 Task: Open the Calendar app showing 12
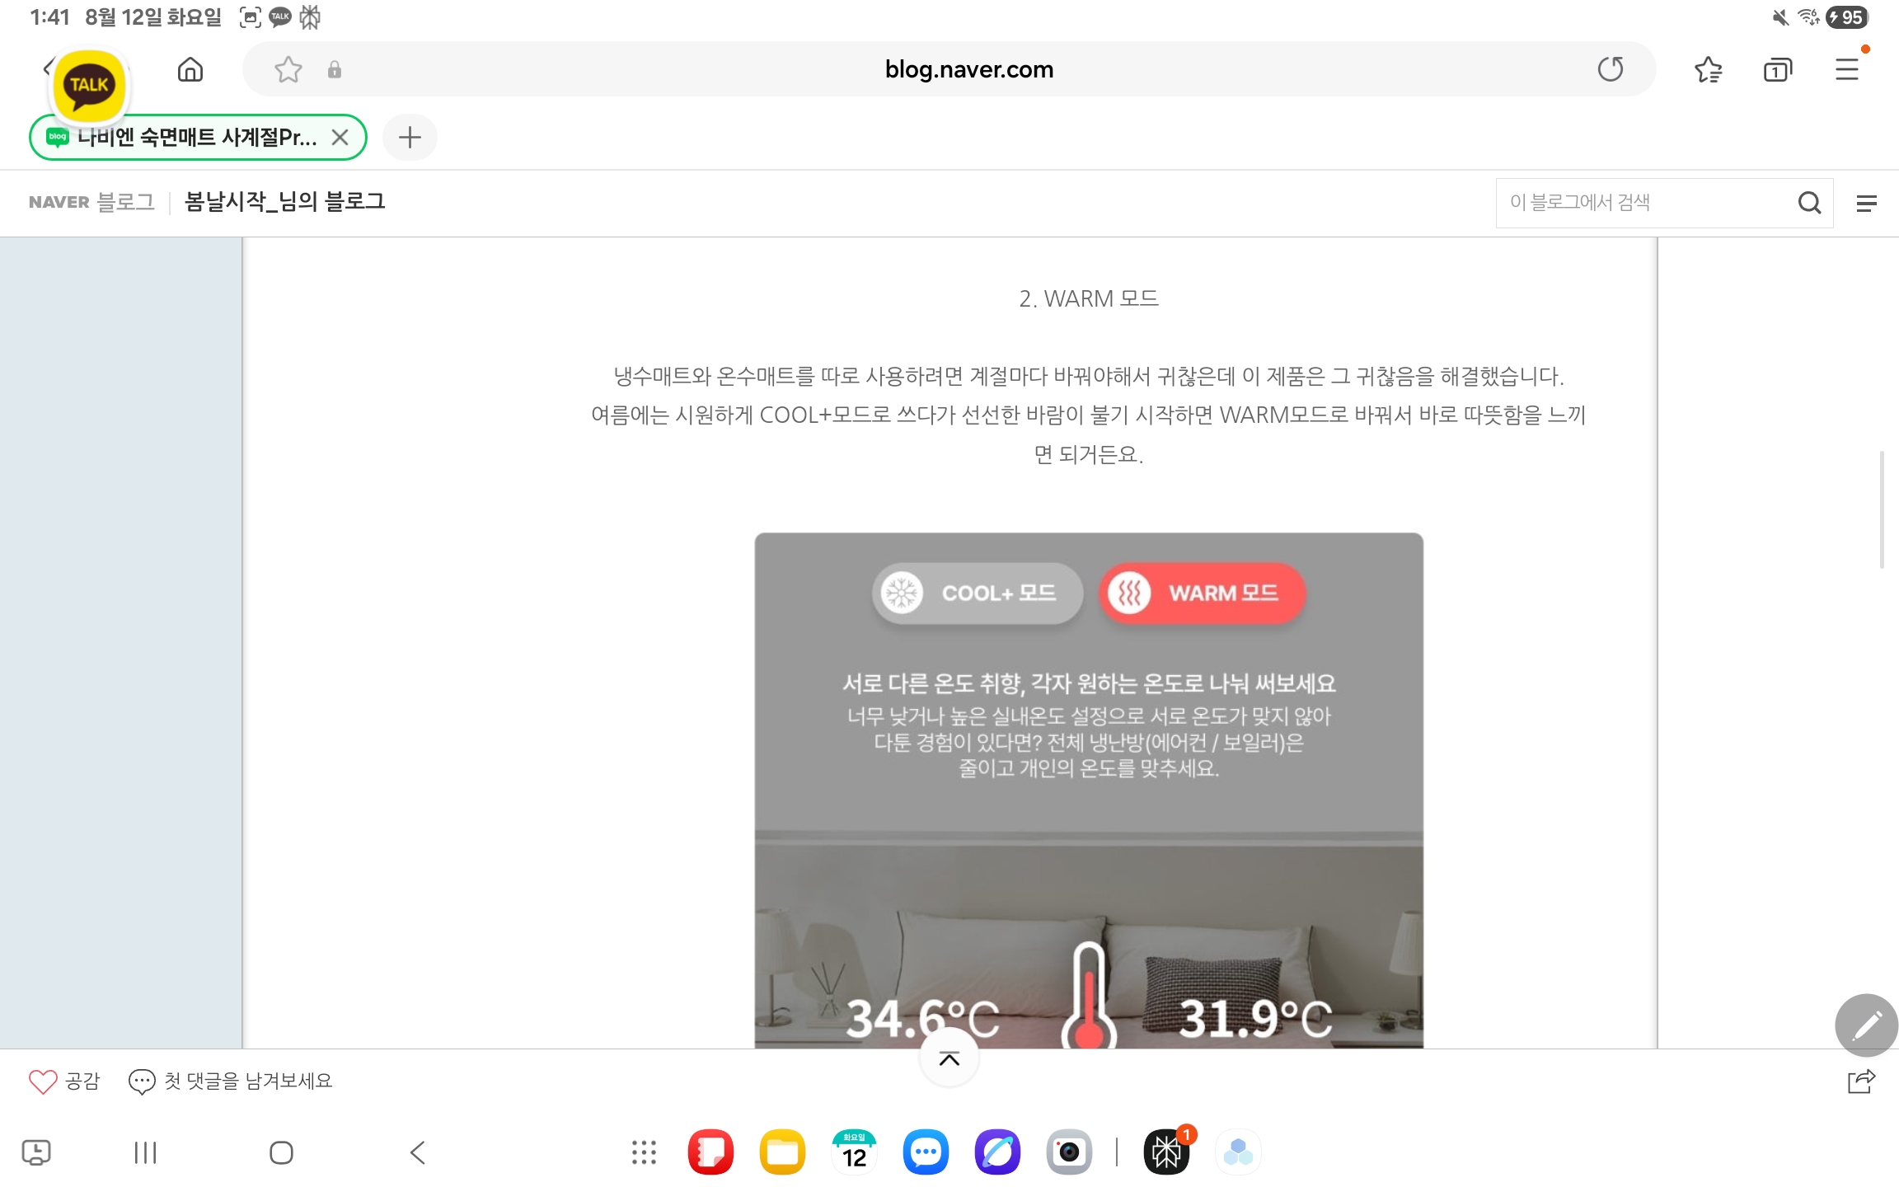coord(854,1152)
